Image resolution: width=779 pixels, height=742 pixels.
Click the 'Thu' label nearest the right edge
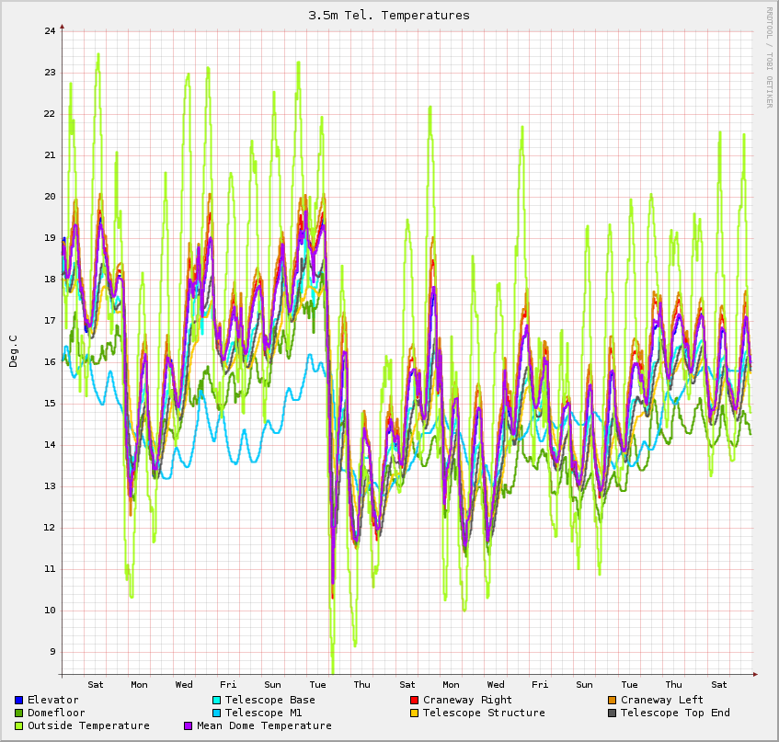pyautogui.click(x=674, y=685)
